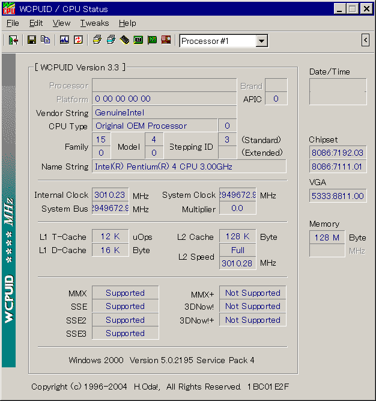Select the Name String Pentium 4 field
The height and width of the screenshot is (401, 376).
[189, 167]
